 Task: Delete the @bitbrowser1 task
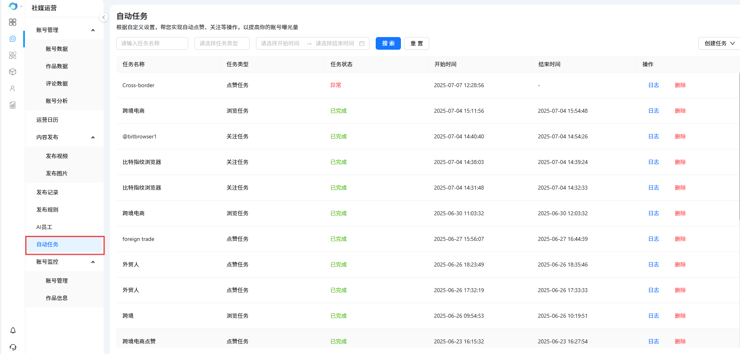680,136
